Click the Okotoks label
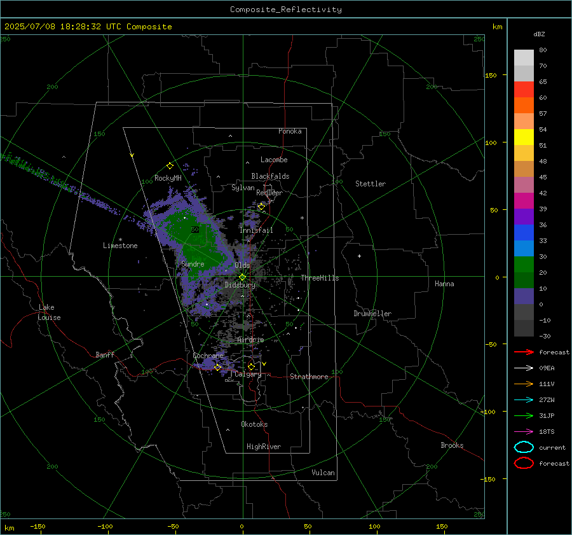This screenshot has width=572, height=535. (x=254, y=424)
